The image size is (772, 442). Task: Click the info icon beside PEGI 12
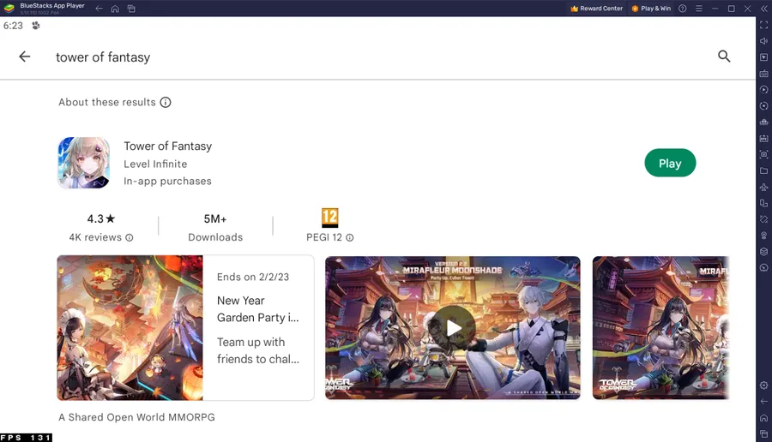350,237
